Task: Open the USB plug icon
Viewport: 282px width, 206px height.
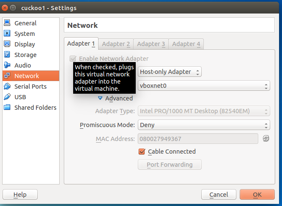Action: 7,97
